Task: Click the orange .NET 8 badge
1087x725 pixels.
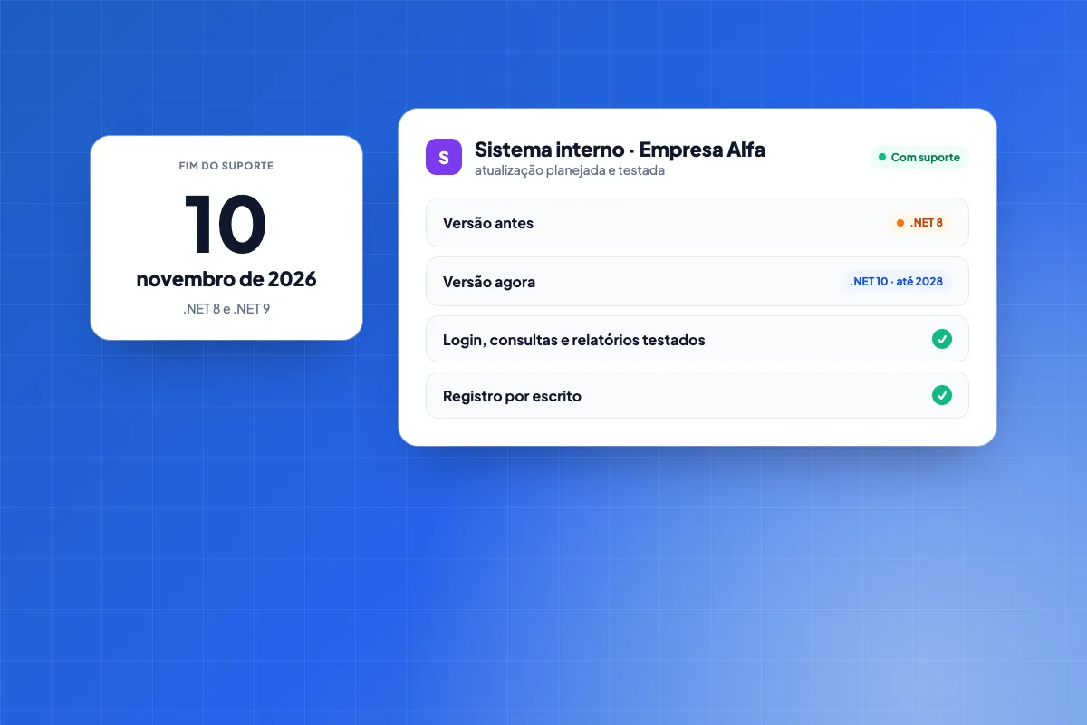Action: [x=919, y=223]
